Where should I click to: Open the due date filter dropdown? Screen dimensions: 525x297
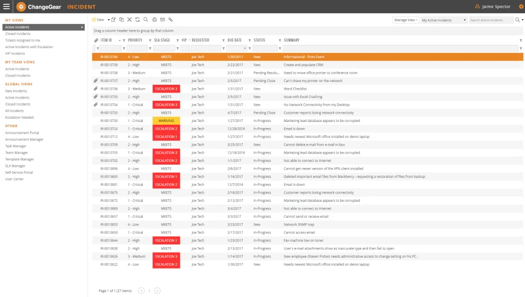pyautogui.click(x=245, y=49)
